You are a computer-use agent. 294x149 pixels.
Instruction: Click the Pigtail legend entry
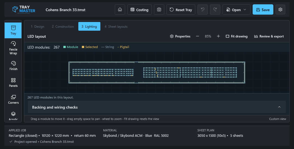tap(123, 47)
